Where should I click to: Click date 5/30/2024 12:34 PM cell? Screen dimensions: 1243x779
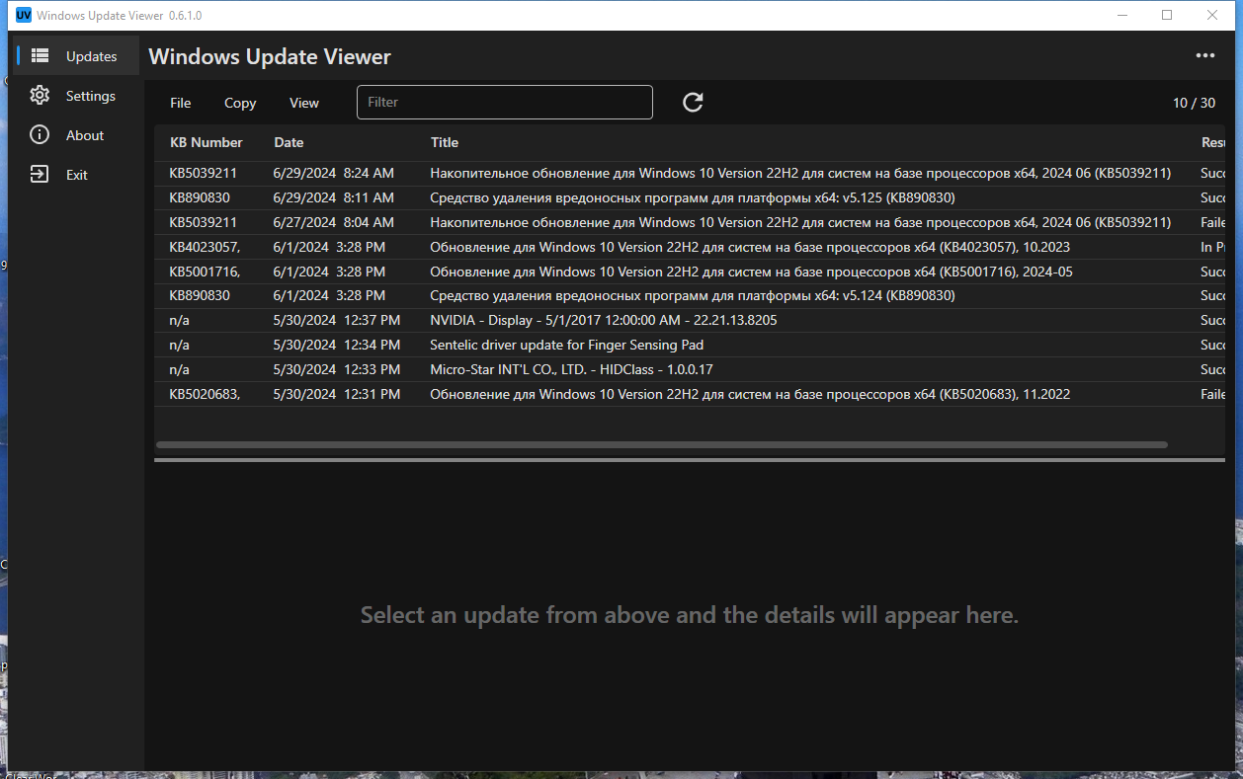[337, 345]
